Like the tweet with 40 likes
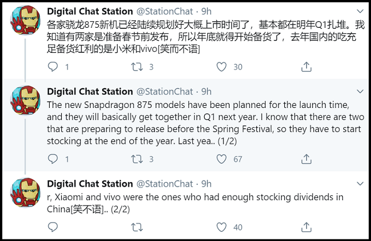Image resolution: width=371 pixels, height=241 pixels. [222, 227]
